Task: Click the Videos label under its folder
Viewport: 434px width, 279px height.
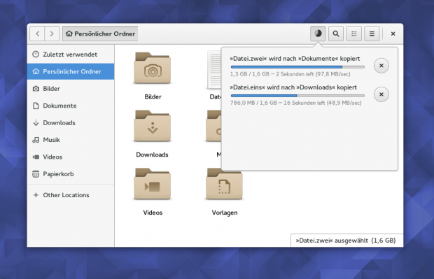Action: coord(153,213)
